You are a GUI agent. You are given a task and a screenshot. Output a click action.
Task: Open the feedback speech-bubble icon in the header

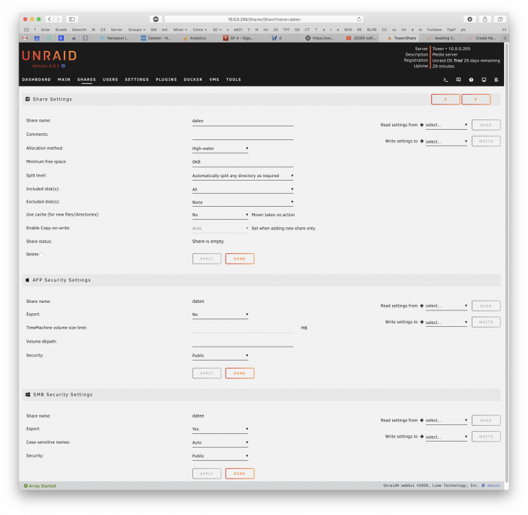tap(458, 80)
